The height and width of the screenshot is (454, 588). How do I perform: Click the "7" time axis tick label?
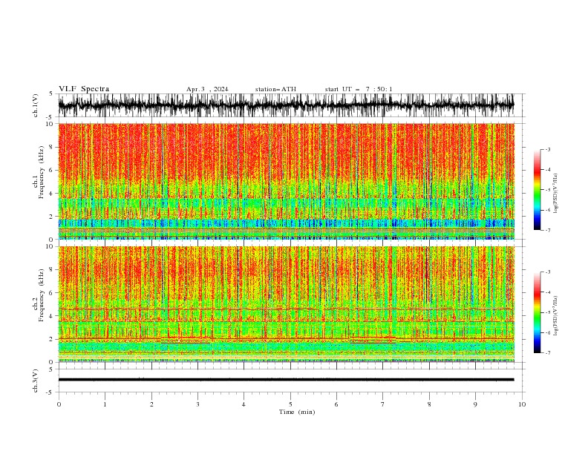pyautogui.click(x=383, y=404)
